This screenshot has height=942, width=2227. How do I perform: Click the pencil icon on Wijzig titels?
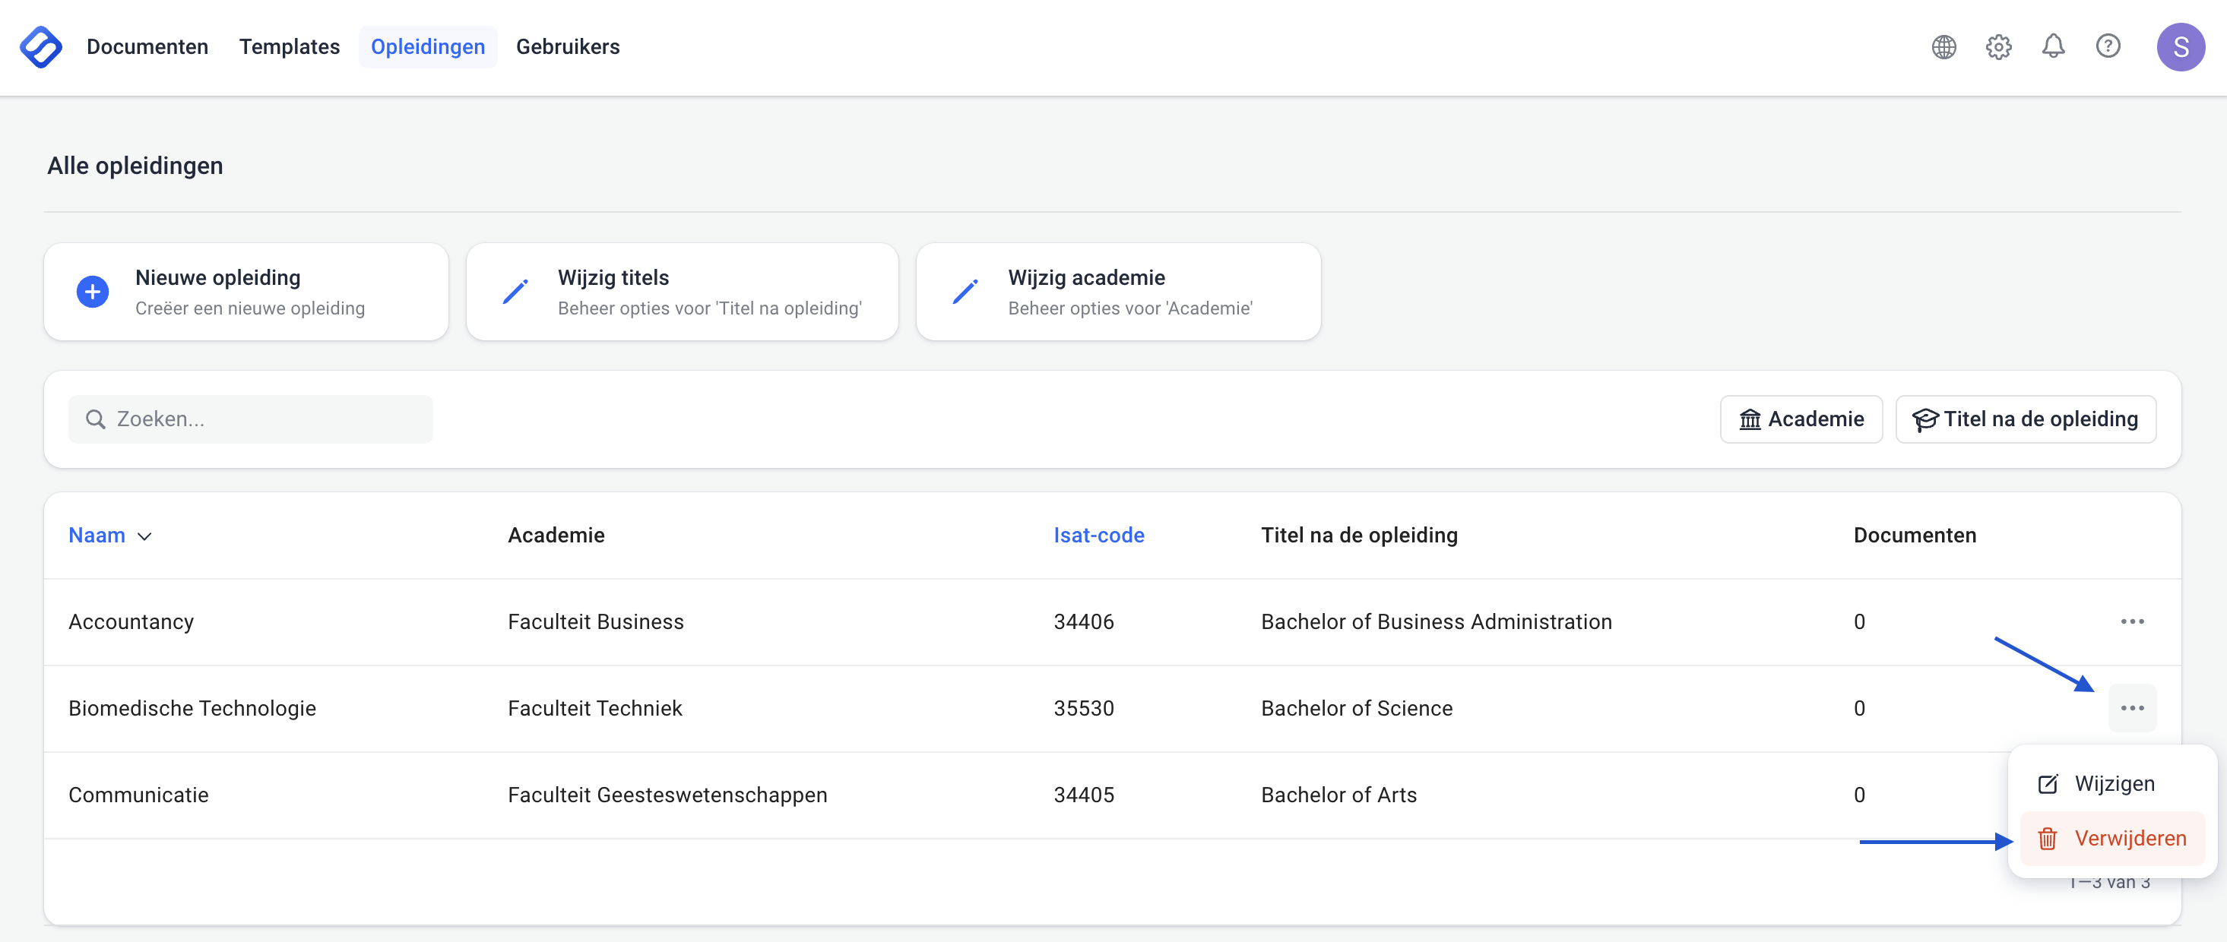tap(515, 292)
